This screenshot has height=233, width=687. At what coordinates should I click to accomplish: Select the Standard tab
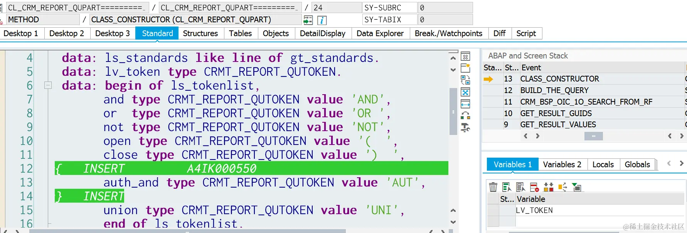[157, 33]
